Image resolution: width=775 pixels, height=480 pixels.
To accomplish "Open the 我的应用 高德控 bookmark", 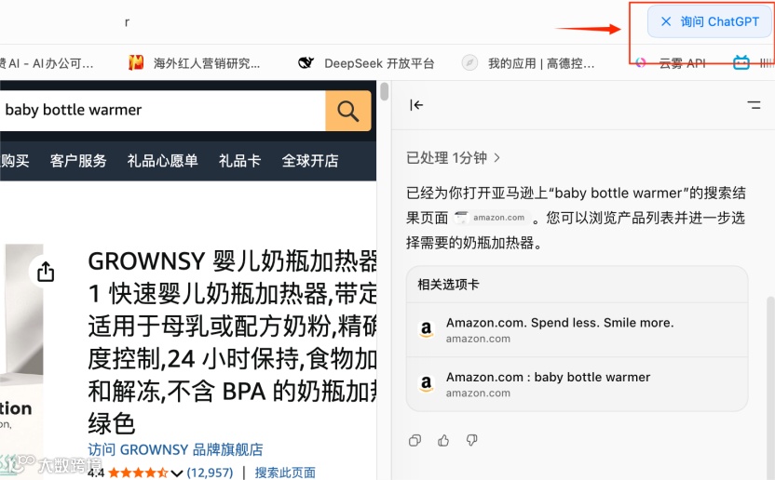I will [528, 63].
